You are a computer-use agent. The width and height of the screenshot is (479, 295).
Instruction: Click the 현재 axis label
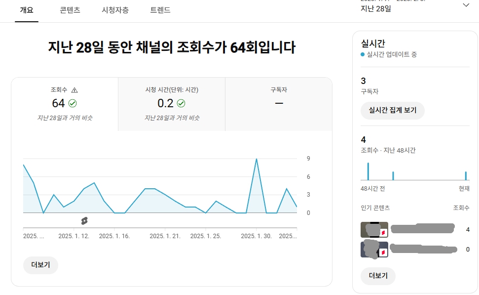coord(464,188)
